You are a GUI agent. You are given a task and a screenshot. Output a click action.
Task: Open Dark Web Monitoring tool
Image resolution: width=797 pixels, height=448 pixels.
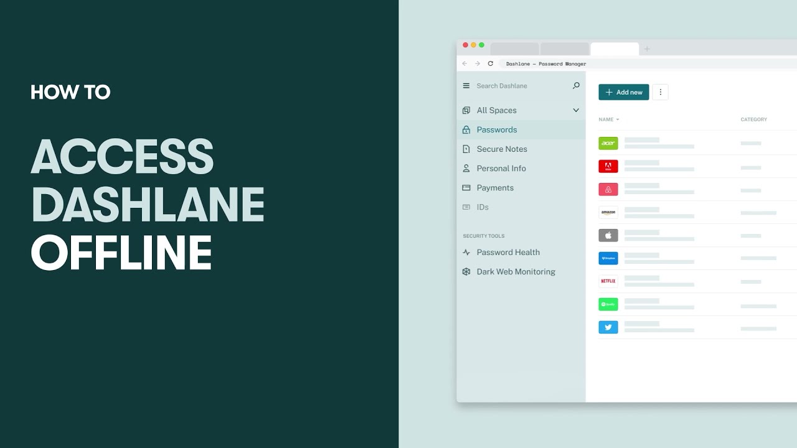(516, 271)
